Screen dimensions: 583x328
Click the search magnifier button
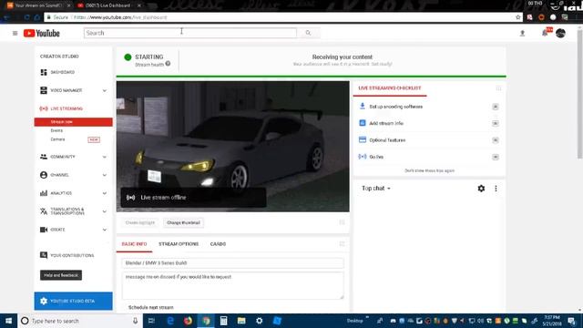point(308,33)
